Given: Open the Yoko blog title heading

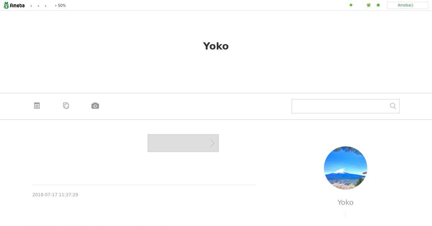Looking at the screenshot, I should (216, 46).
